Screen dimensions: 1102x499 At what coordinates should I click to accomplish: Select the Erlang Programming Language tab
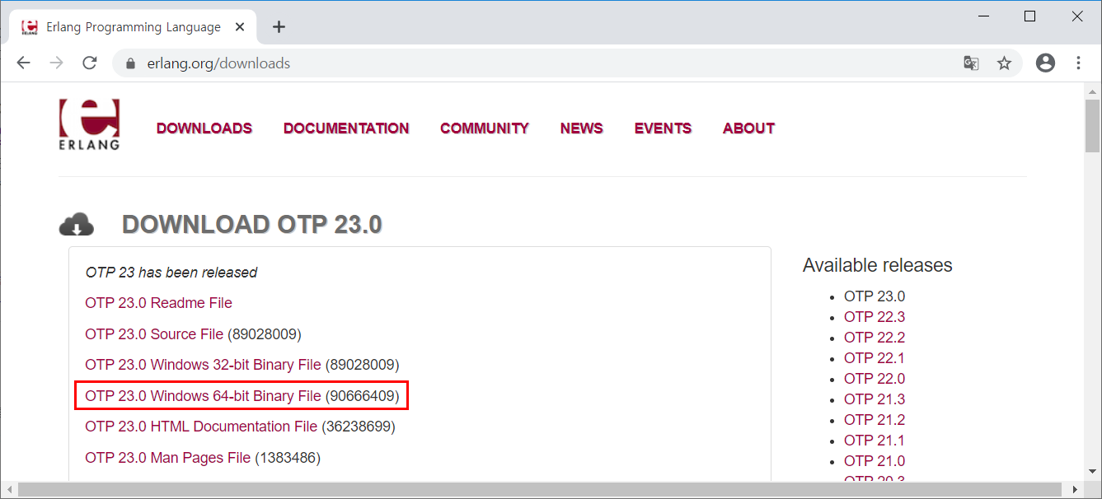tap(132, 27)
